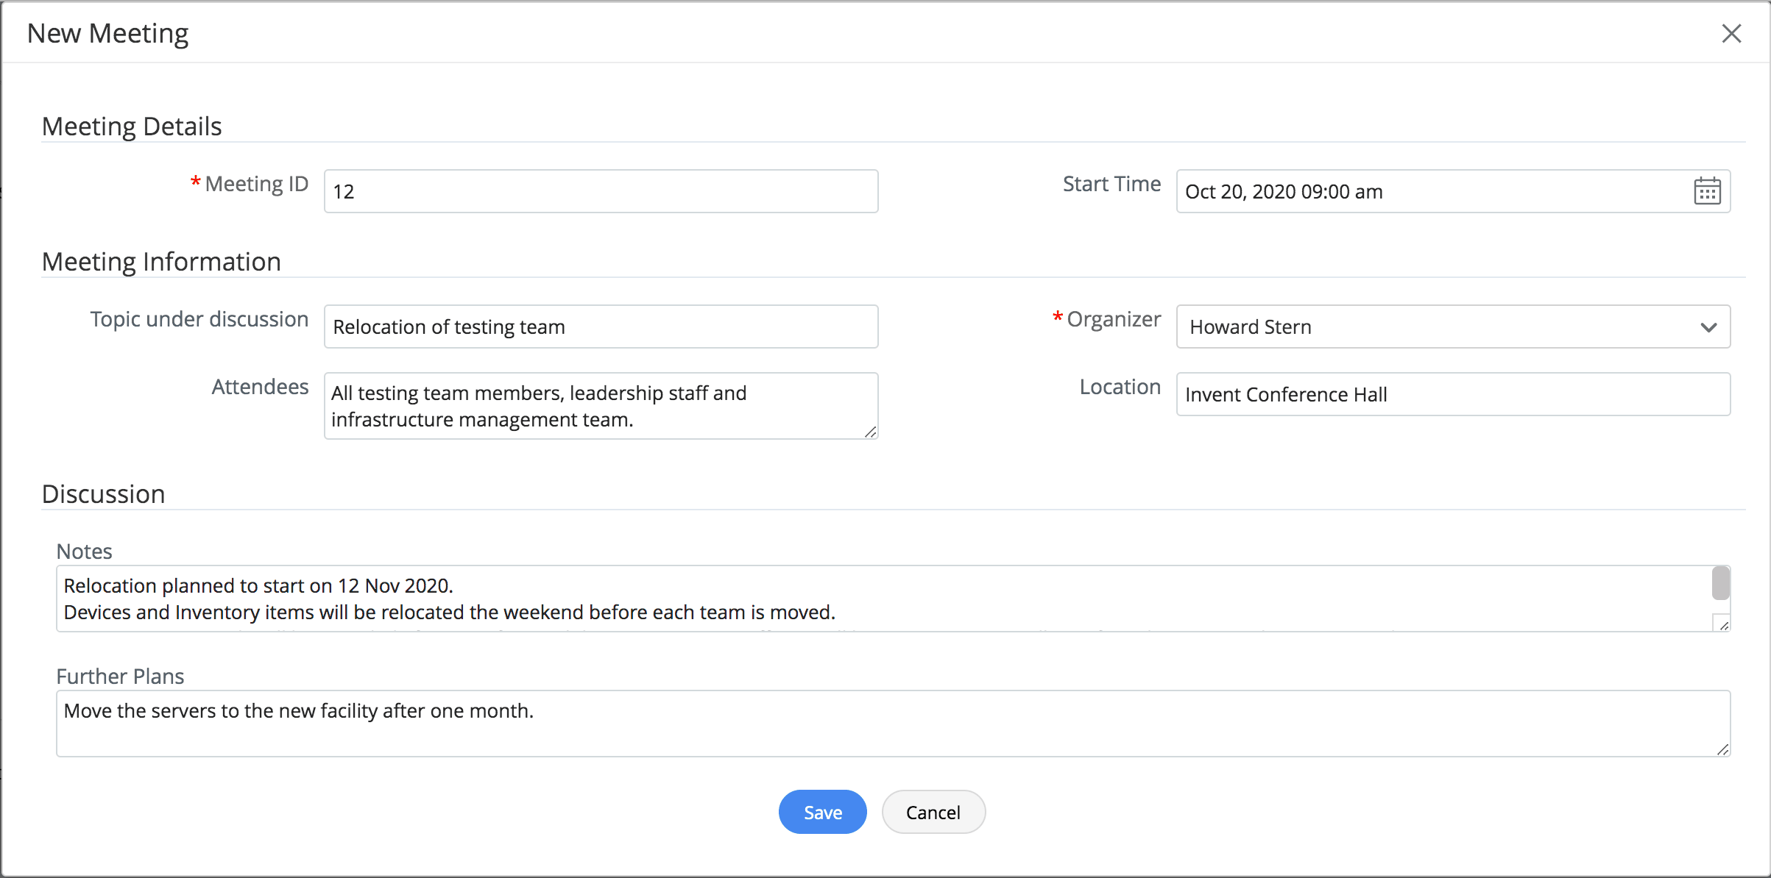This screenshot has width=1771, height=878.
Task: Click the Notes box resize handle
Action: point(1723,625)
